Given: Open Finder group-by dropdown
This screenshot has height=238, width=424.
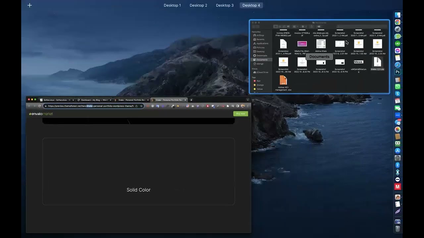Looking at the screenshot, I should click(x=295, y=26).
